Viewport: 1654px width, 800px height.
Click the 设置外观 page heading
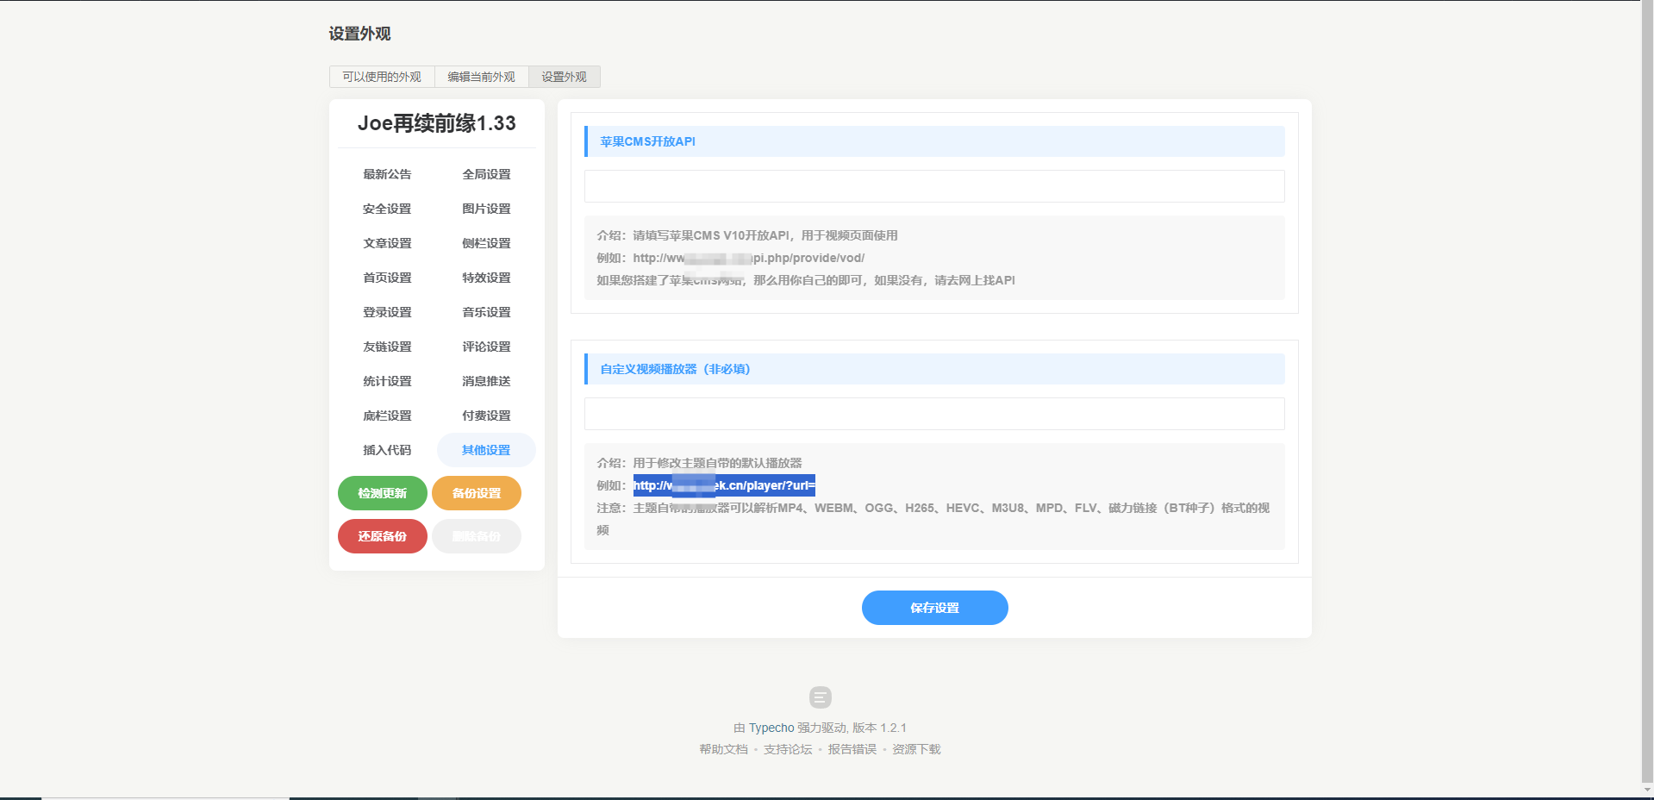point(359,34)
